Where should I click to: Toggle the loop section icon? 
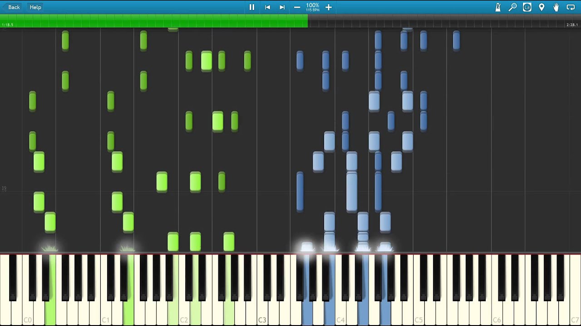571,7
